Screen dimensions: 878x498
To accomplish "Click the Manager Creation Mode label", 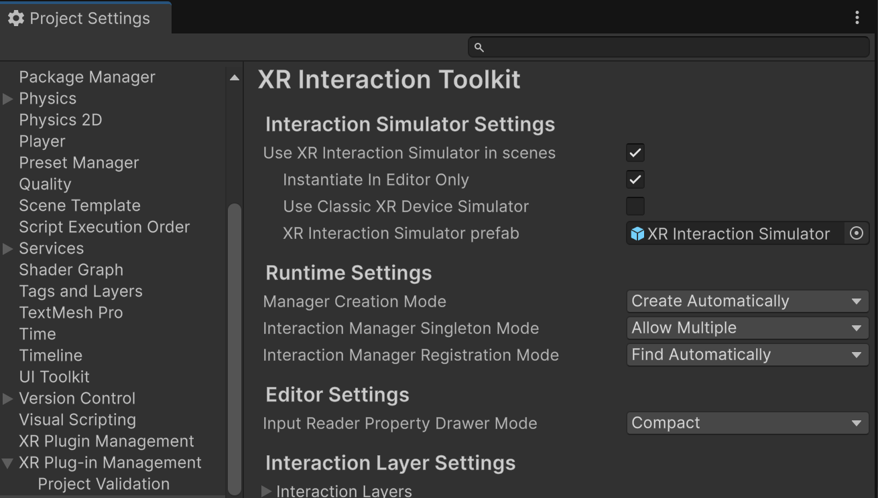I will pos(355,301).
